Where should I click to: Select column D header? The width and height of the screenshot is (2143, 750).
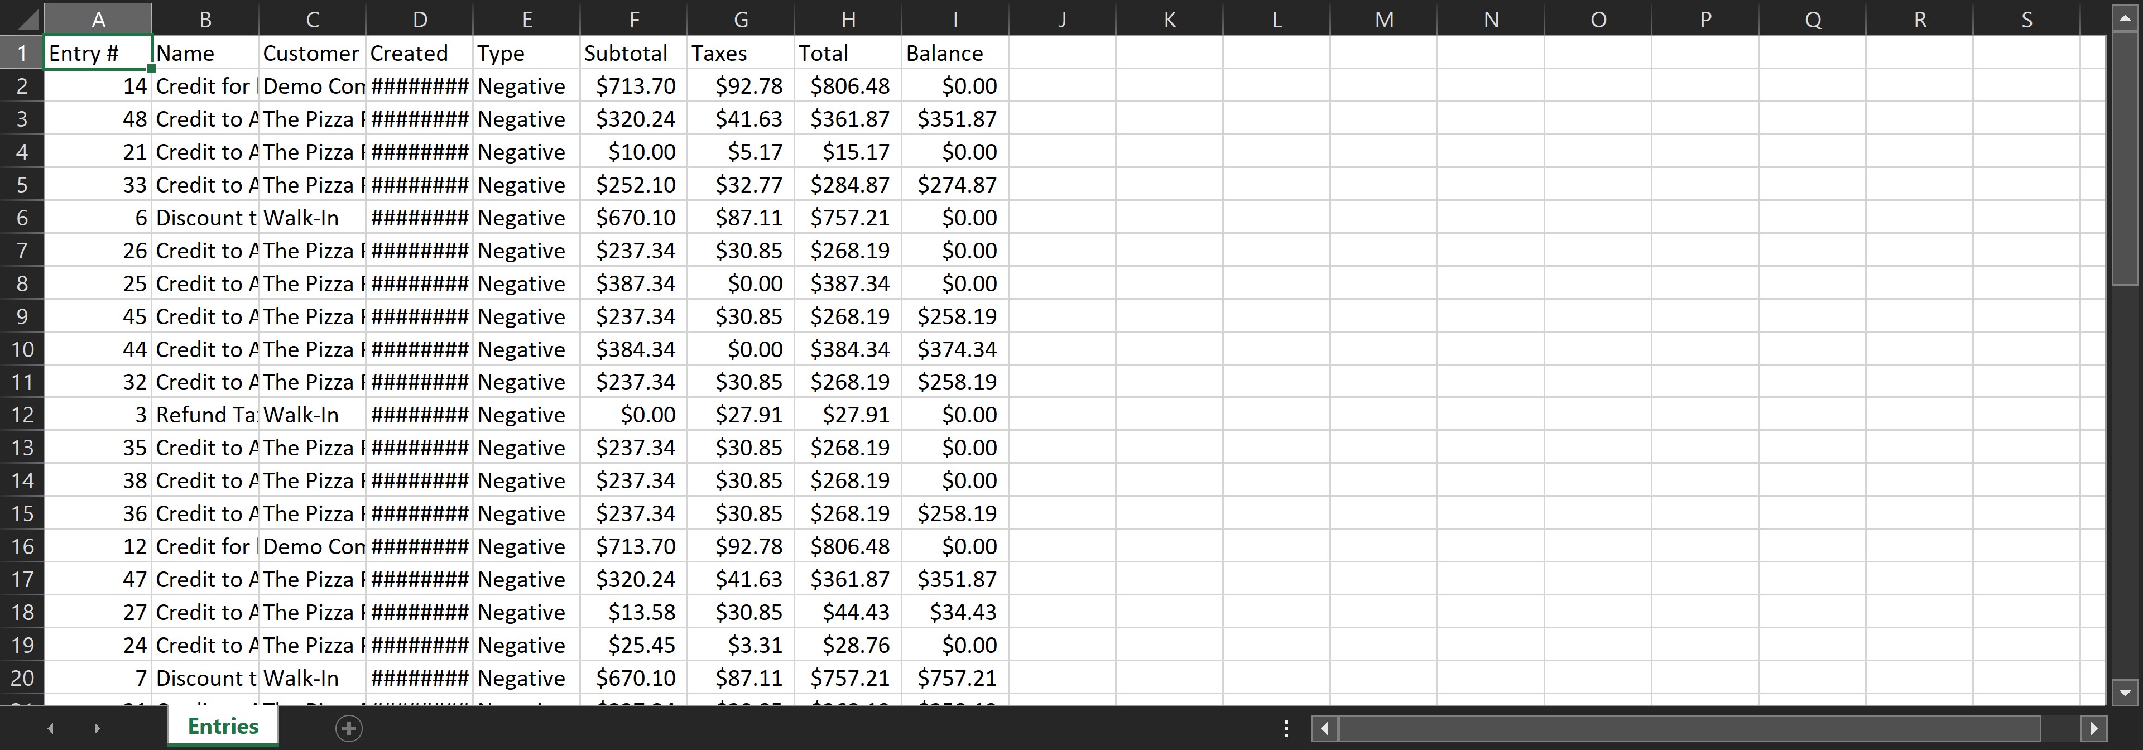(x=419, y=19)
